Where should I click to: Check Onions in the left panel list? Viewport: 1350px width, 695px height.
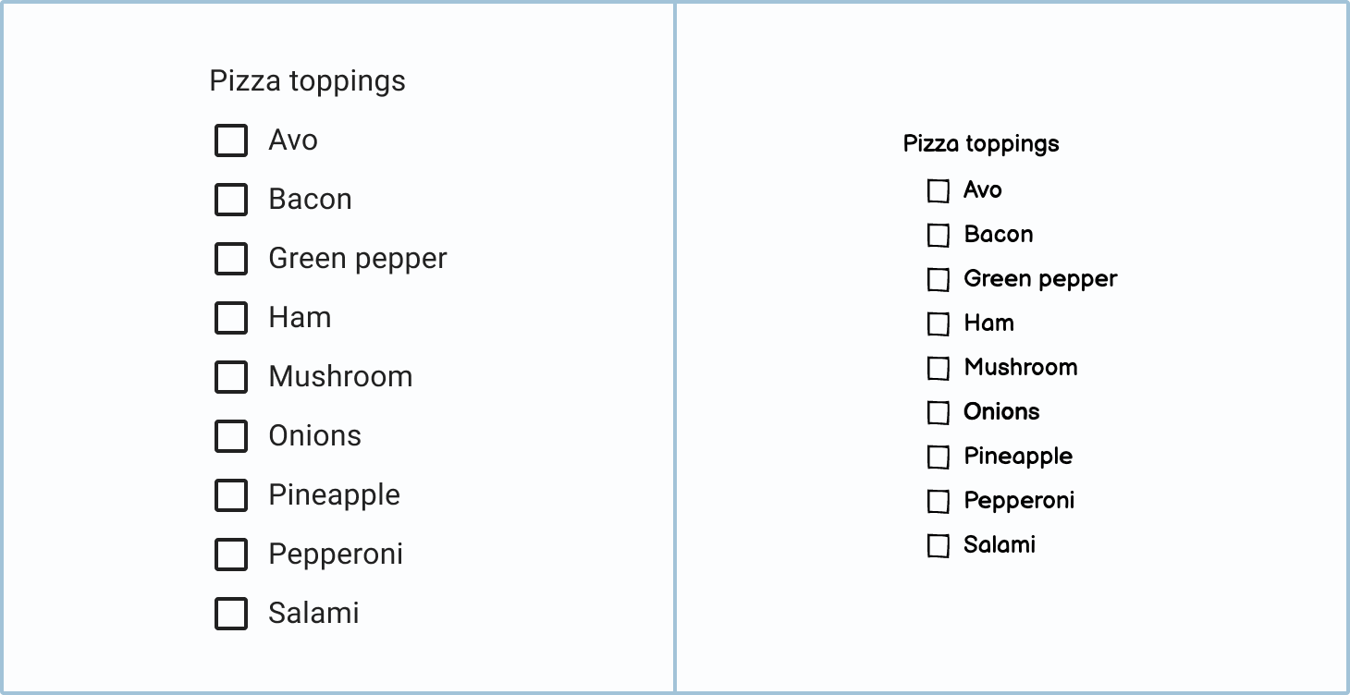coord(231,436)
